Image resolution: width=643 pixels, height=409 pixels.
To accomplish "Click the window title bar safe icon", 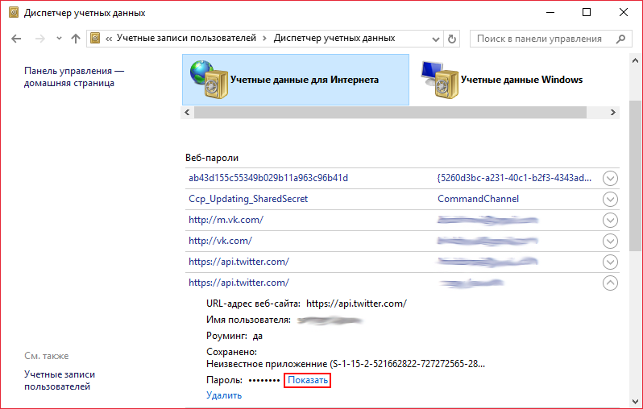I will 14,13.
